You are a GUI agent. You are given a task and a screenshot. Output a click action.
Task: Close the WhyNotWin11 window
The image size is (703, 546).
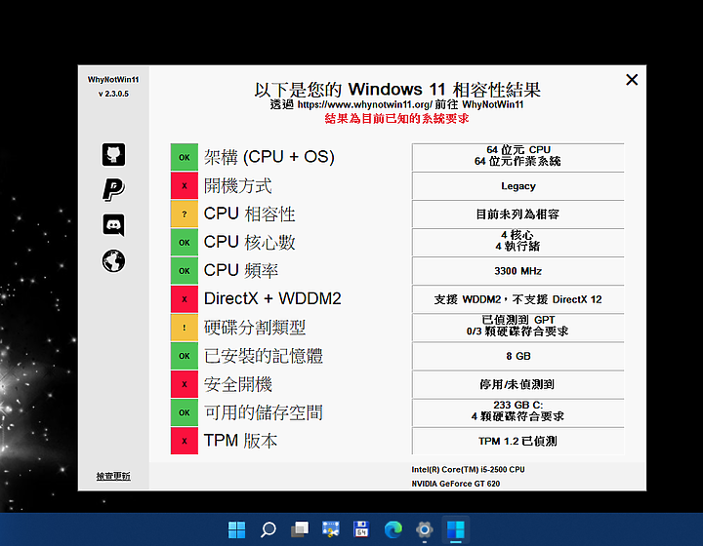pyautogui.click(x=632, y=80)
